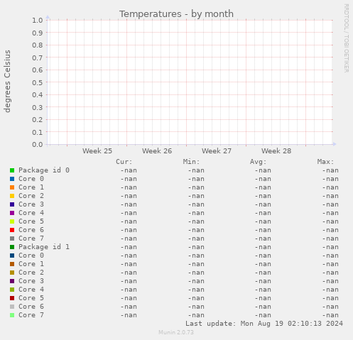The width and height of the screenshot is (353, 340).
Task: Click the light gray Core 6 legend swatch
Action: [x=12, y=307]
